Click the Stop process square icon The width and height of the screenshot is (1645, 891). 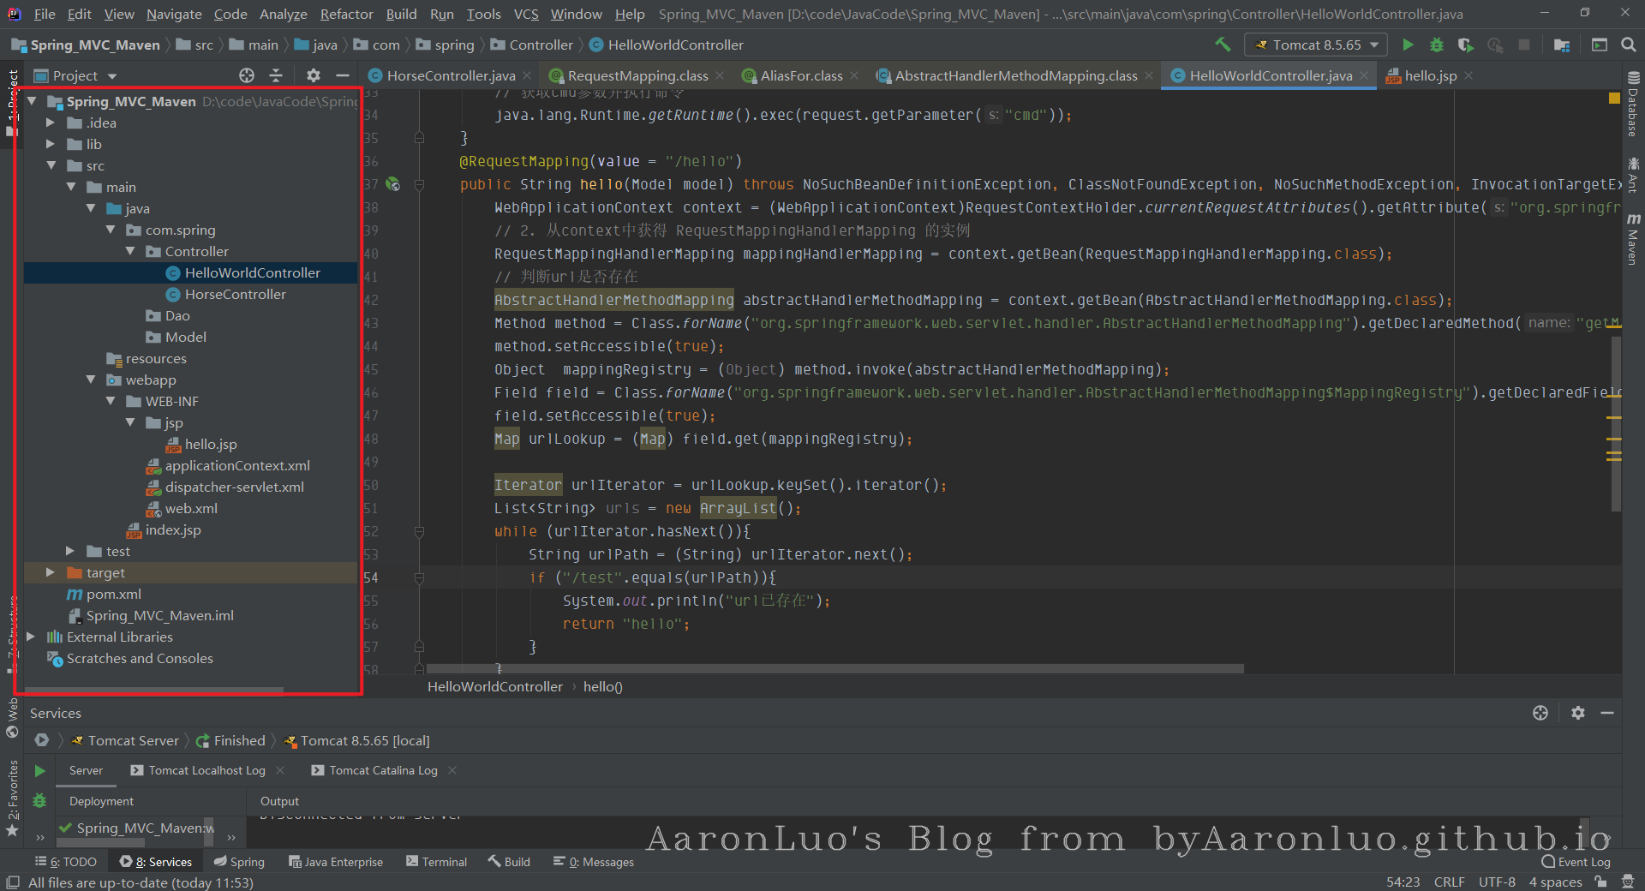tap(1524, 45)
